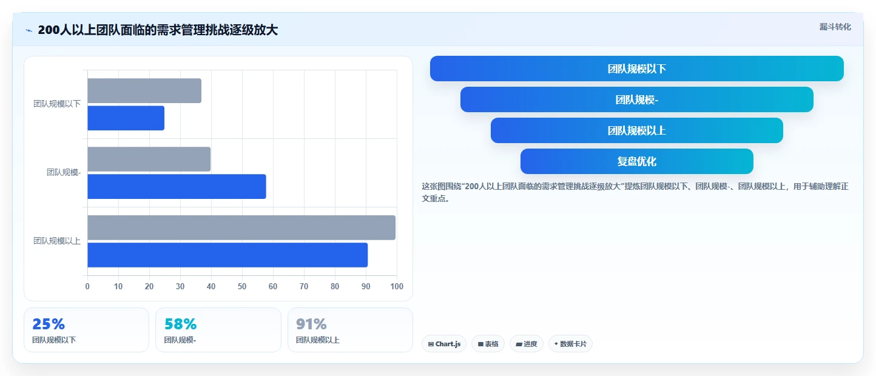Click the blue bar for 团队规模以下
The height and width of the screenshot is (376, 876).
click(x=126, y=118)
